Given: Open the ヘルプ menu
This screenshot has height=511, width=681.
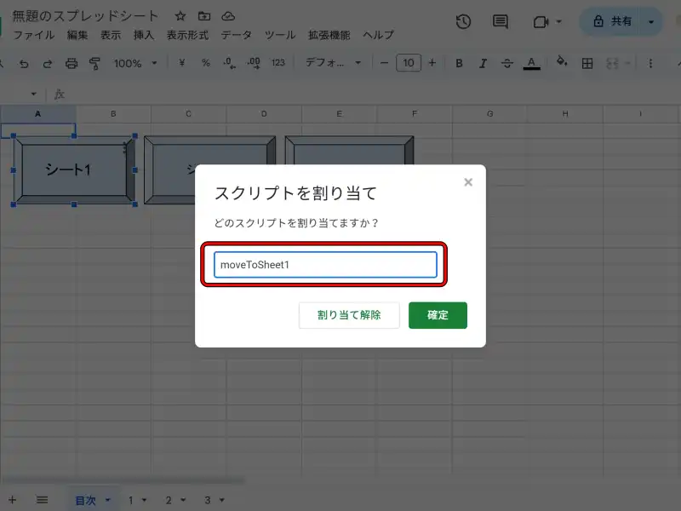Looking at the screenshot, I should [x=378, y=35].
